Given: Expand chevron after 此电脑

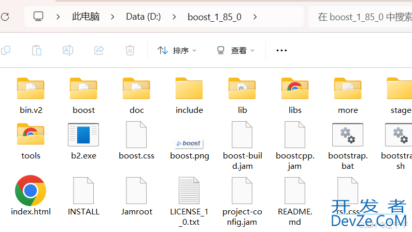Looking at the screenshot, I should click(112, 17).
